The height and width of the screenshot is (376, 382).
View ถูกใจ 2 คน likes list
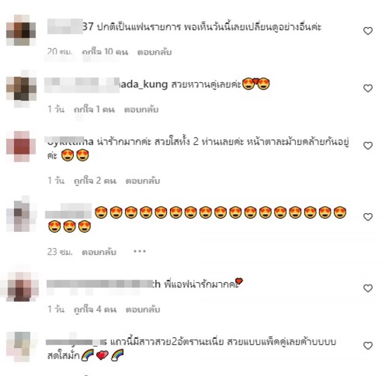(x=95, y=181)
